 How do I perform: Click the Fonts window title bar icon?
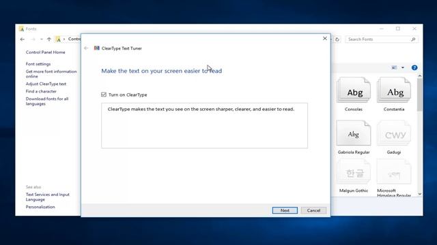click(x=21, y=29)
